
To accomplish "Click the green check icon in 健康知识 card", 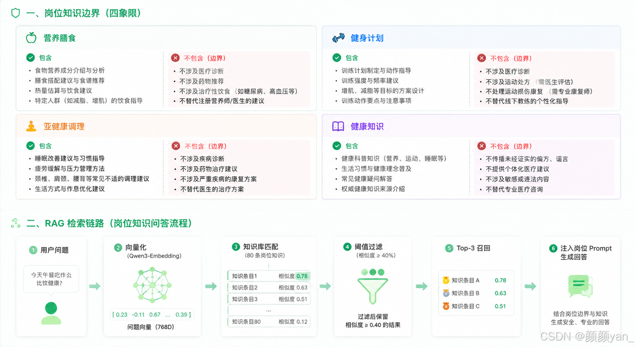I will (337, 146).
